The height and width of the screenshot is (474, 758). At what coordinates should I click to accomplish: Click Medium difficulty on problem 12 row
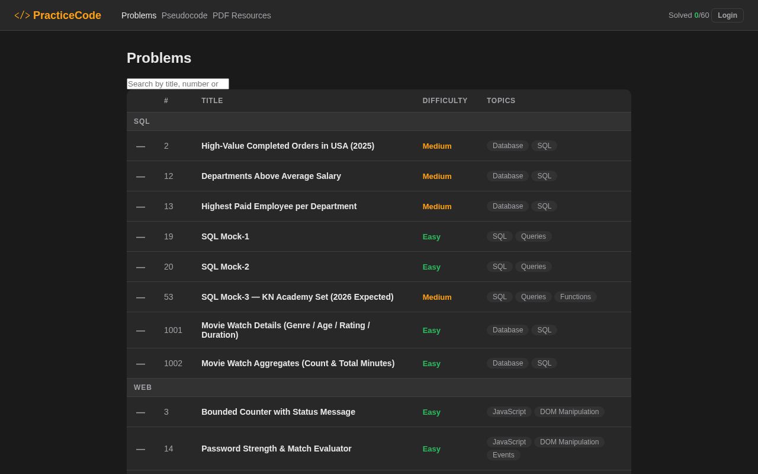click(x=437, y=176)
